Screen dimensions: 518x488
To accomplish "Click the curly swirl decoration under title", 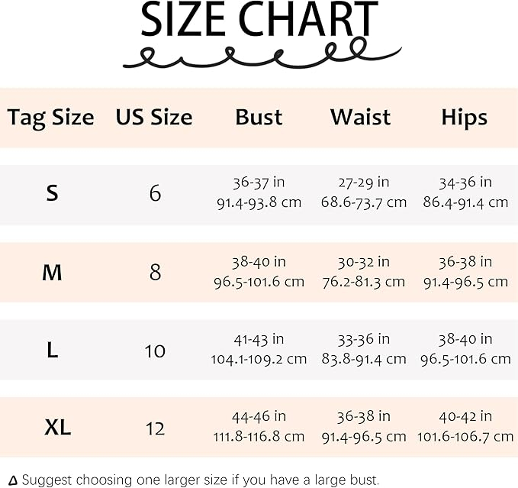I will coord(262,57).
